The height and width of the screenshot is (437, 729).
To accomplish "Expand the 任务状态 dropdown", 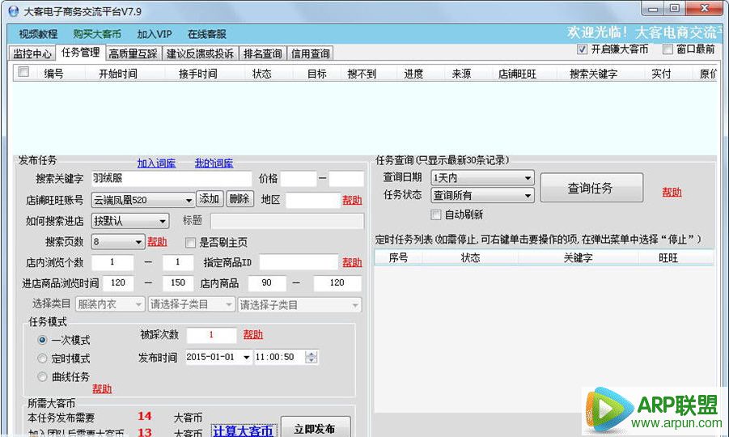I will pyautogui.click(x=528, y=195).
